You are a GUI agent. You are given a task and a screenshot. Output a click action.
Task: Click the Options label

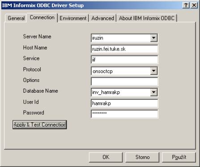point(31,80)
